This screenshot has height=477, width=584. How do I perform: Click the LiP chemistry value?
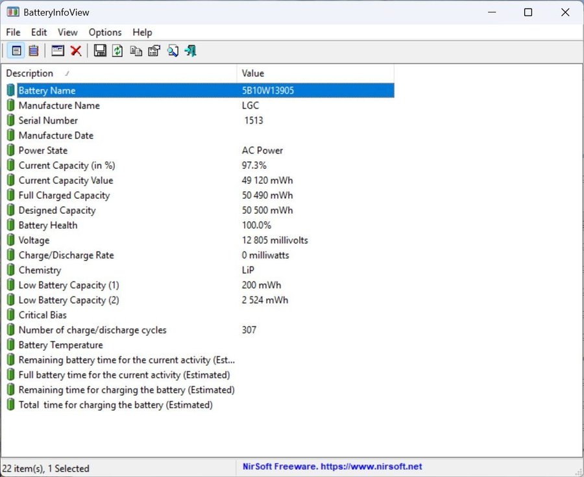pos(248,270)
